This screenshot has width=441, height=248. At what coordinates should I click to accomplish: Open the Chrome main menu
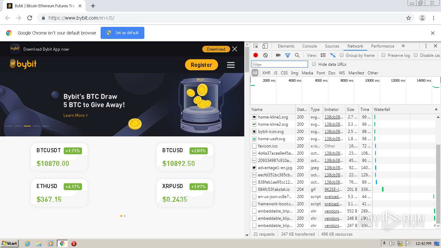(433, 18)
